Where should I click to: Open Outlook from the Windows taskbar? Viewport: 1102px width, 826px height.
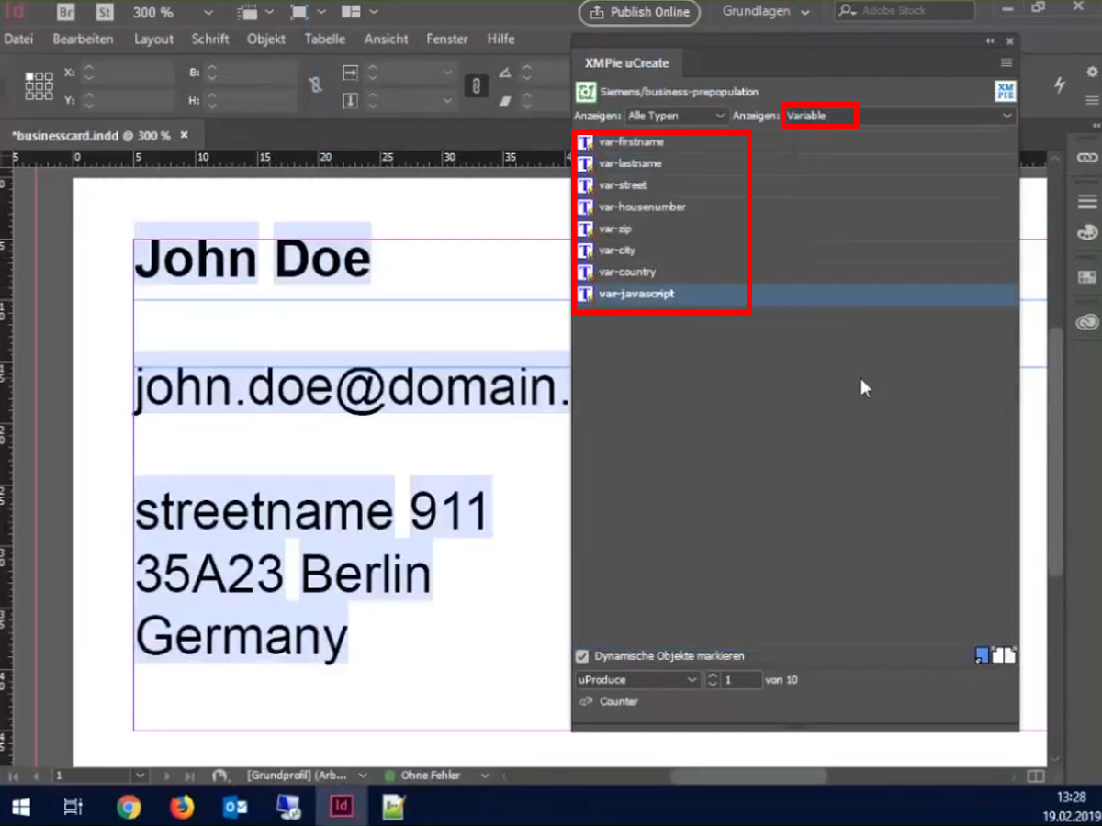point(236,807)
